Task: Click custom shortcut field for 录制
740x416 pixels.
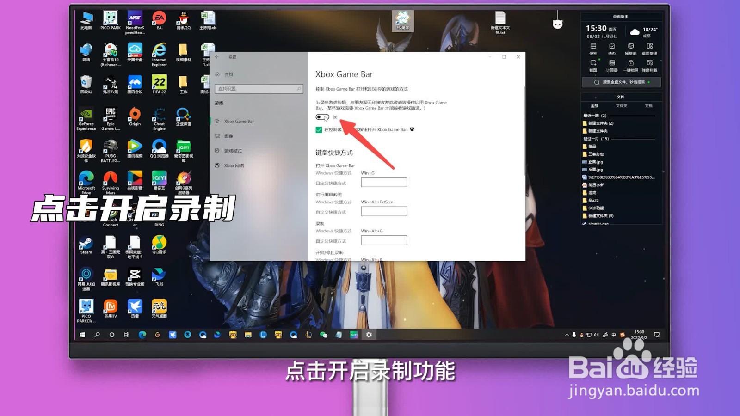Action: click(x=384, y=240)
